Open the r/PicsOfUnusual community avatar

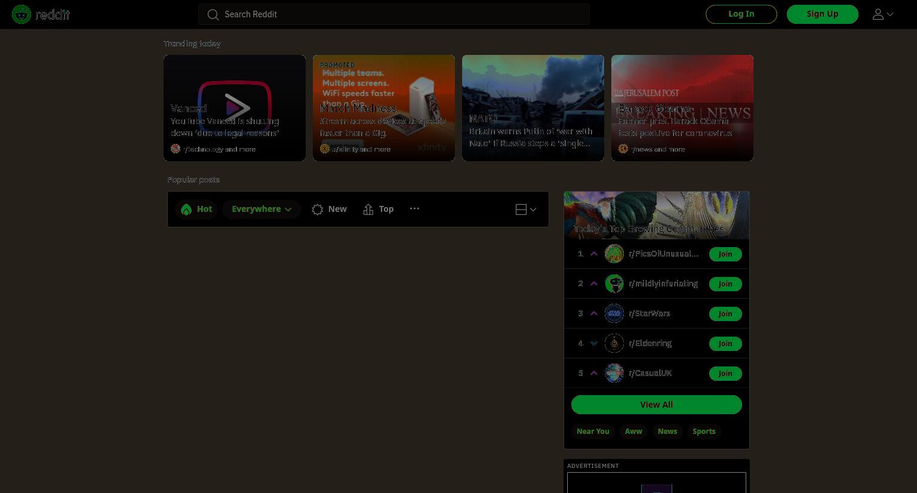614,254
